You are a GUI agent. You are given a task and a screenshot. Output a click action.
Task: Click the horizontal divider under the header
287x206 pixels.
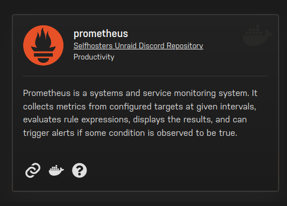[145, 76]
